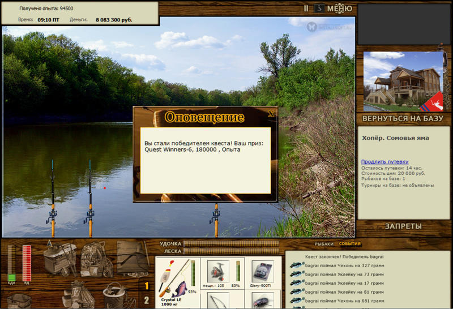The height and width of the screenshot is (309, 453).
Task: Select the Crystal LE rod item
Action: [x=177, y=282]
